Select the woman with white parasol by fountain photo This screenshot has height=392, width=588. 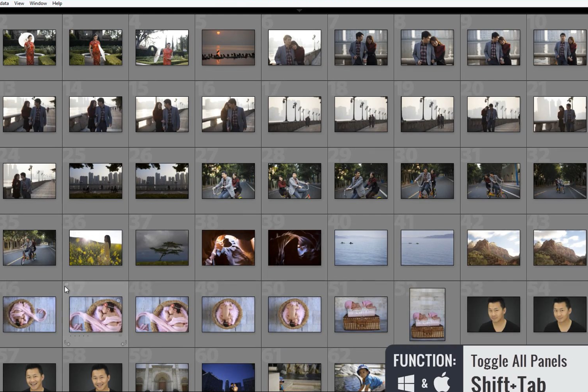click(29, 47)
